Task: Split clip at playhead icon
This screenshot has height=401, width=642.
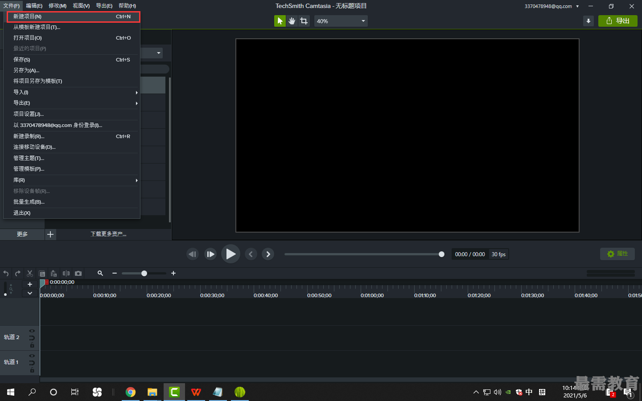Action: click(x=66, y=273)
